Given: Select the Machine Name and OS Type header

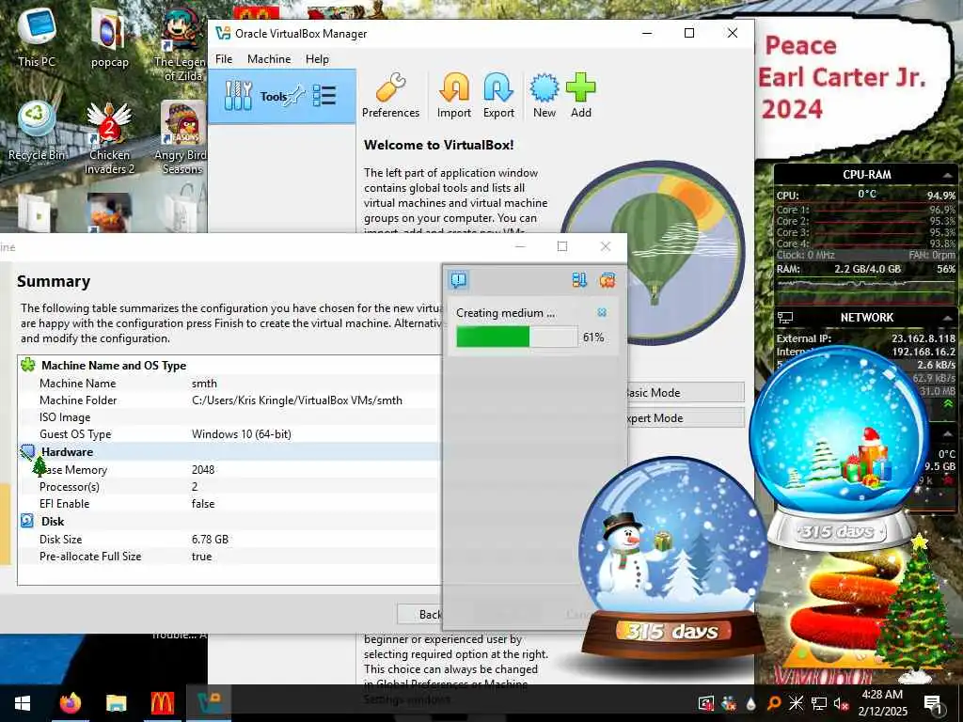Looking at the screenshot, I should point(229,366).
